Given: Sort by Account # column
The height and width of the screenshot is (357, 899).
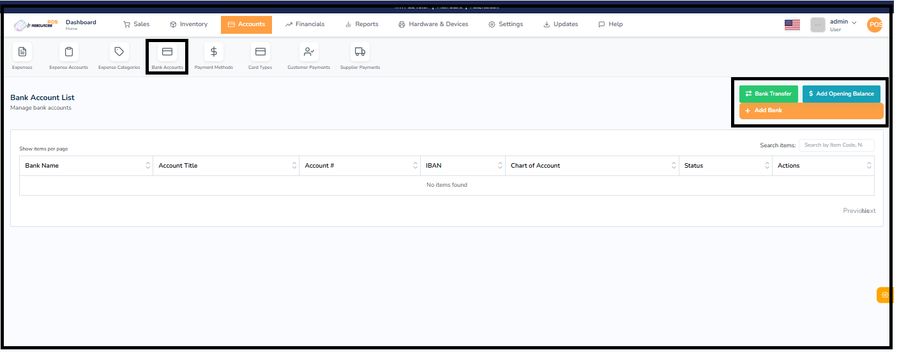Looking at the screenshot, I should coord(360,166).
